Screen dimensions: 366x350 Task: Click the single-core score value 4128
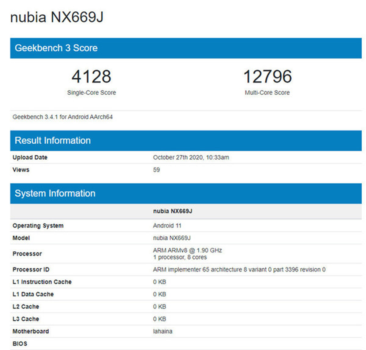[x=91, y=77]
